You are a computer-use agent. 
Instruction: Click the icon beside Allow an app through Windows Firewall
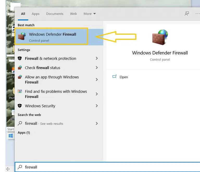click(20, 77)
